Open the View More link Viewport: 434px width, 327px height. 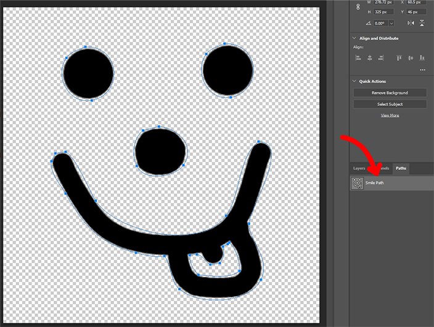point(390,115)
